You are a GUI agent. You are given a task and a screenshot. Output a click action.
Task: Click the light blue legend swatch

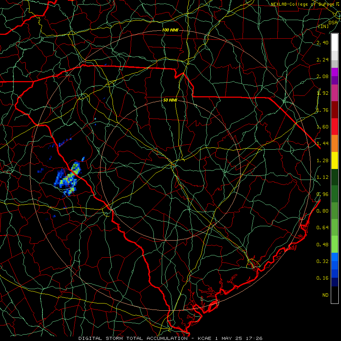(x=335, y=257)
